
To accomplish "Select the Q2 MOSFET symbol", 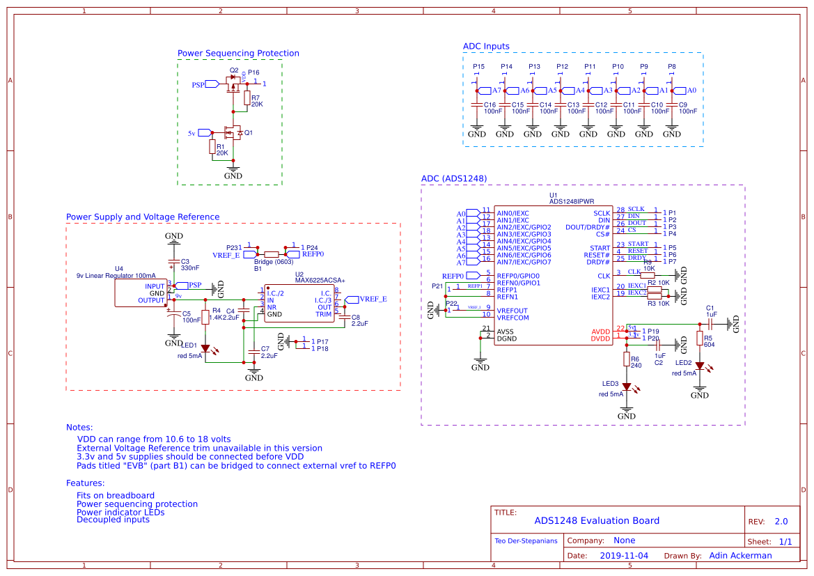I will pos(233,83).
